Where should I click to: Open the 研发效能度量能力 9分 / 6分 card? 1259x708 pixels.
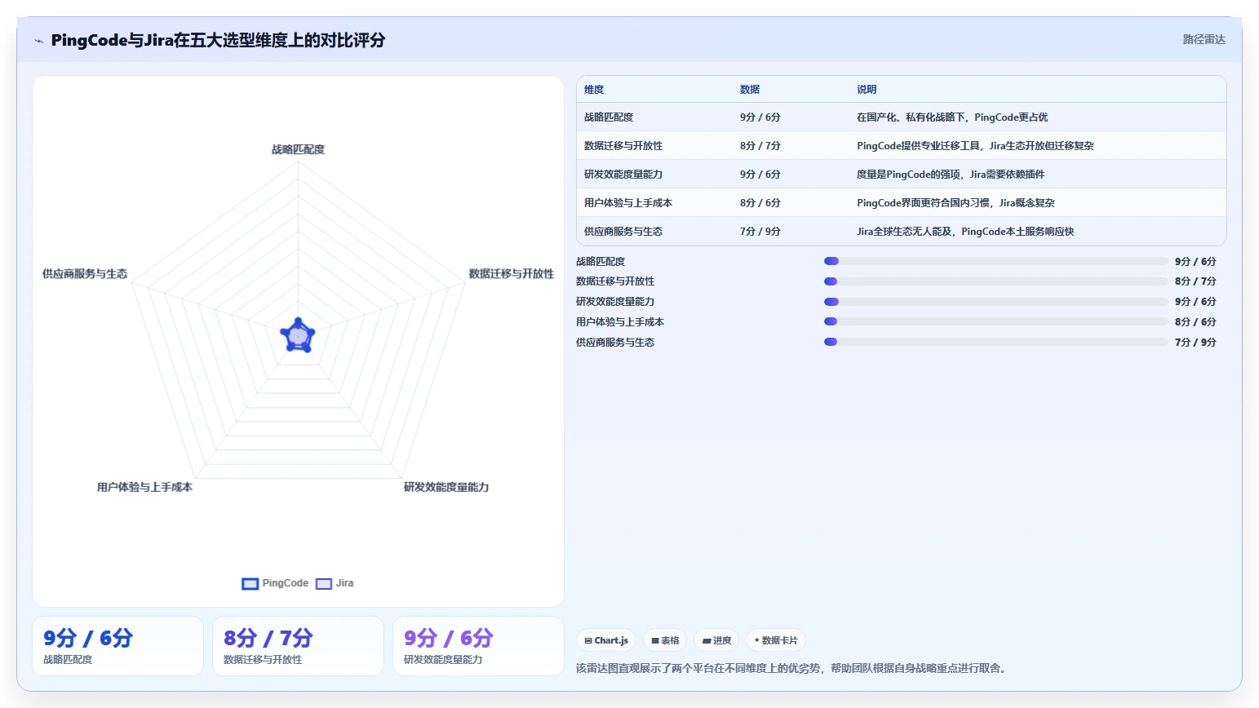click(478, 646)
